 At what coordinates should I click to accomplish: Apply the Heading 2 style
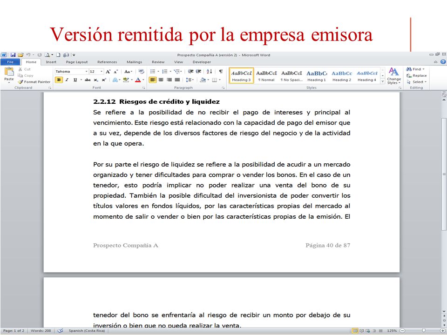[341, 76]
